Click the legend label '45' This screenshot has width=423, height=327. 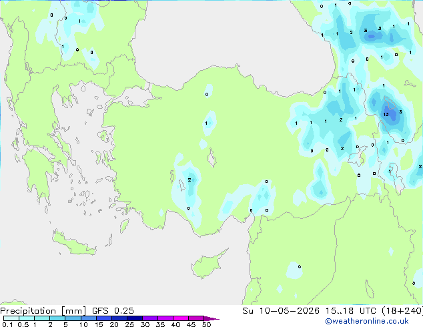[x=191, y=324]
